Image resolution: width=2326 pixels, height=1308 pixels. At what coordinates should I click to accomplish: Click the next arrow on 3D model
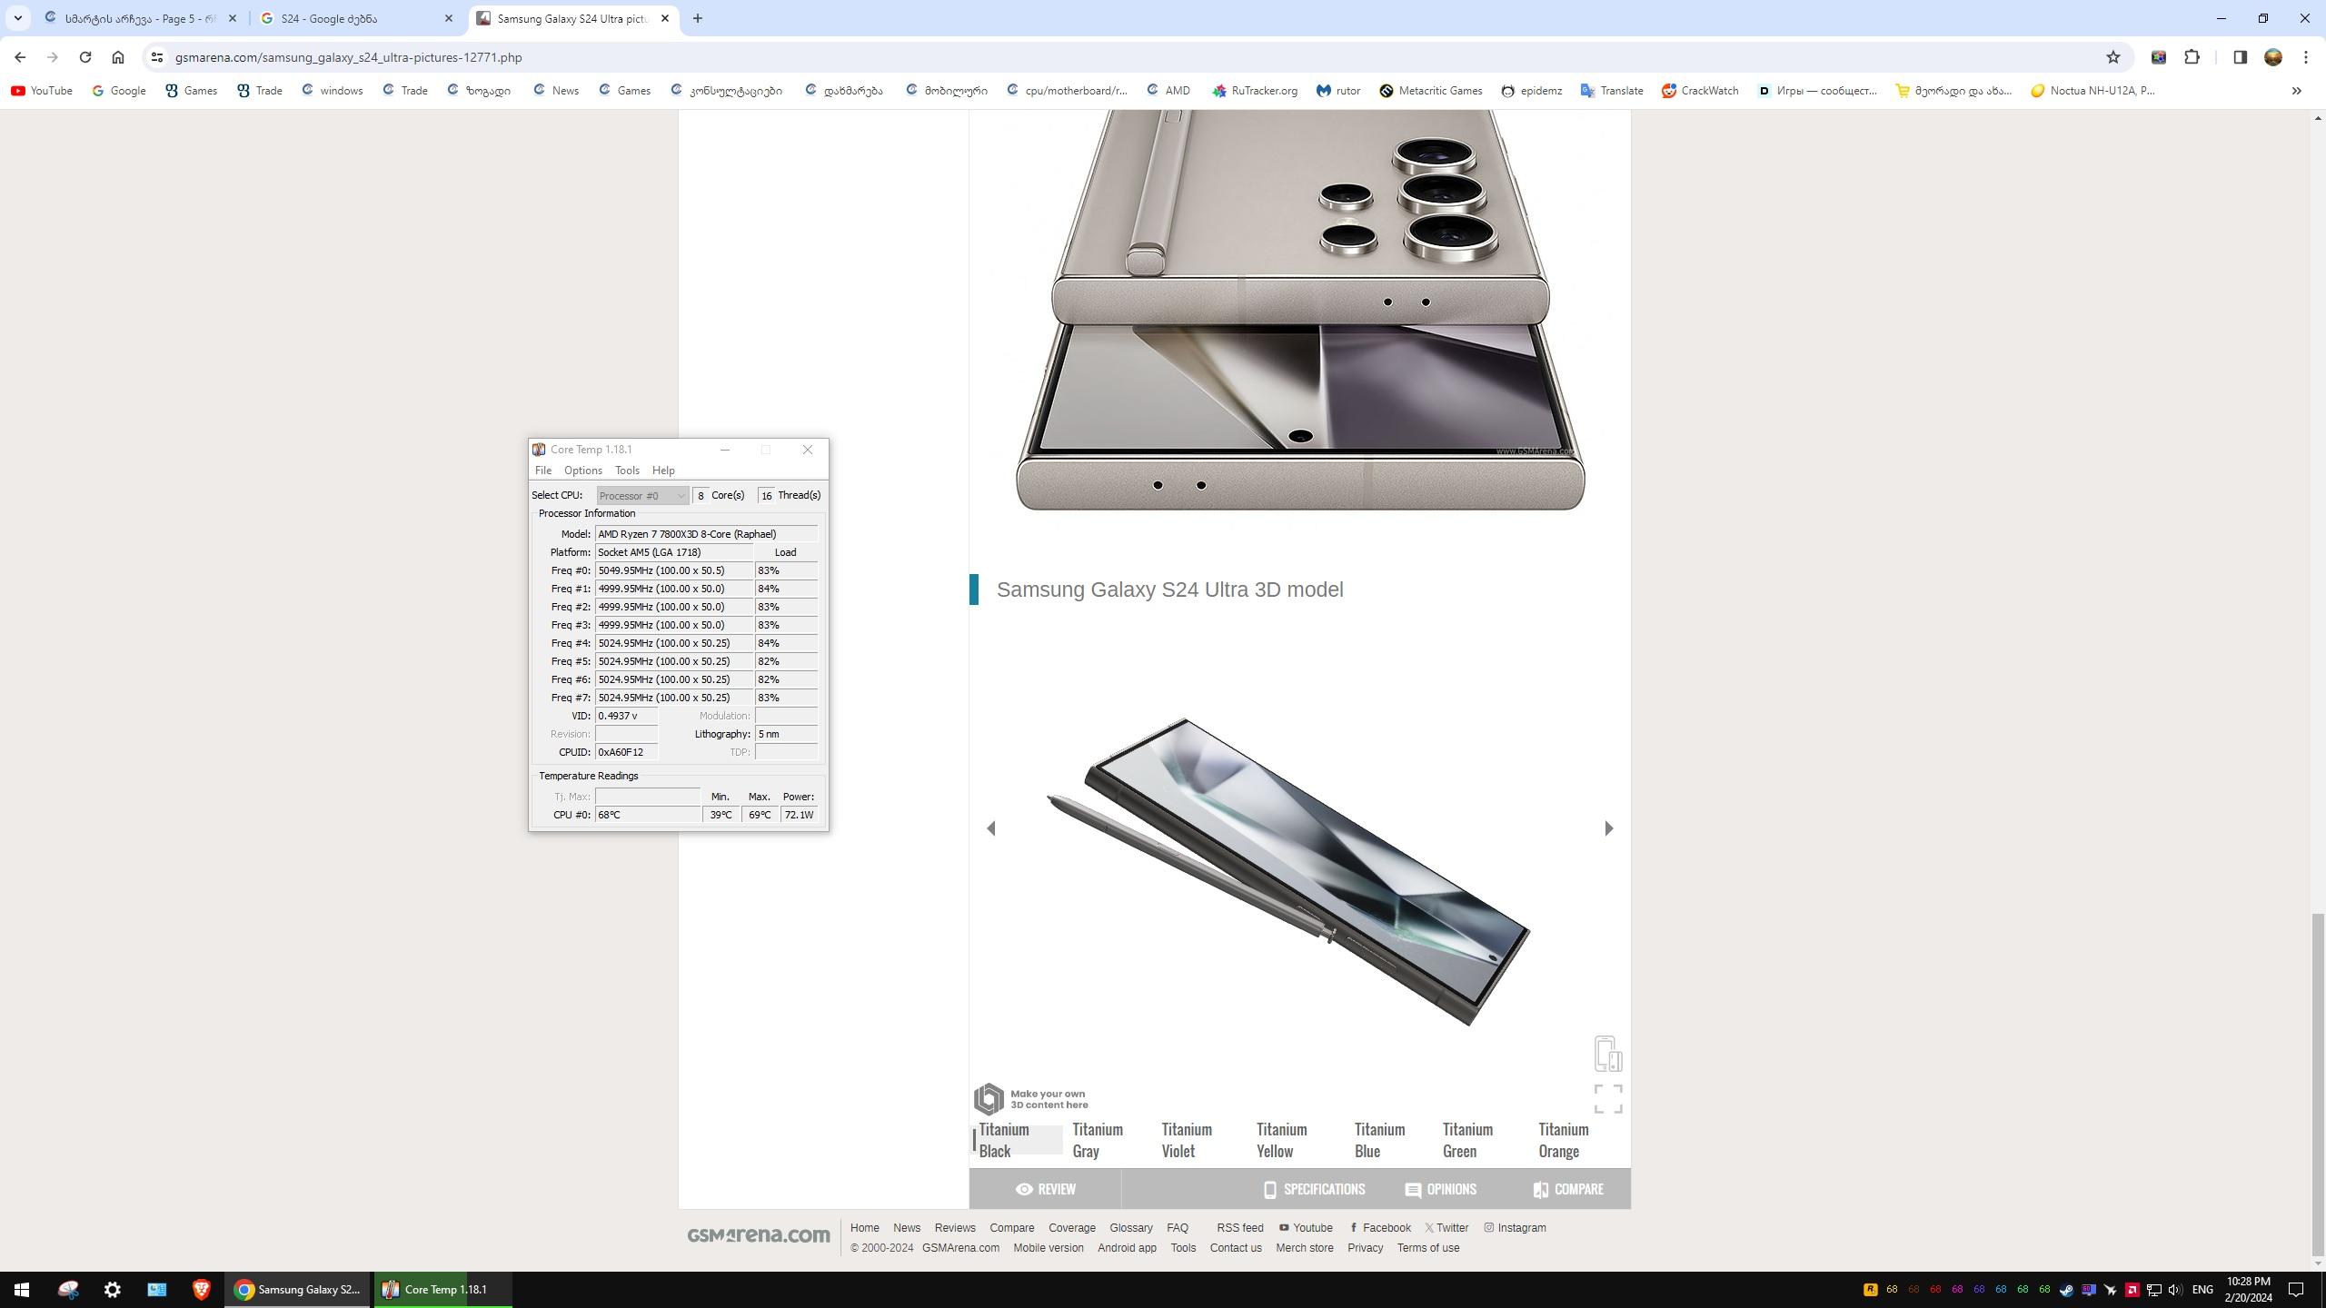coord(1608,828)
